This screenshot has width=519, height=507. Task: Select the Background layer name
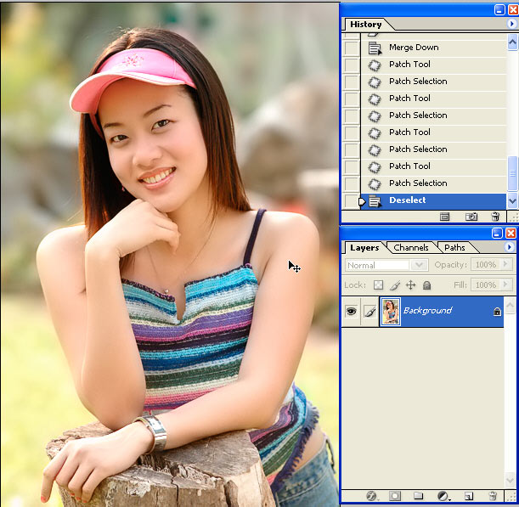(427, 311)
